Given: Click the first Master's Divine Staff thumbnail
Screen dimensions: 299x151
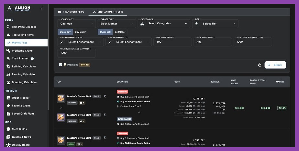Looking at the screenshot, I should click(x=61, y=99).
